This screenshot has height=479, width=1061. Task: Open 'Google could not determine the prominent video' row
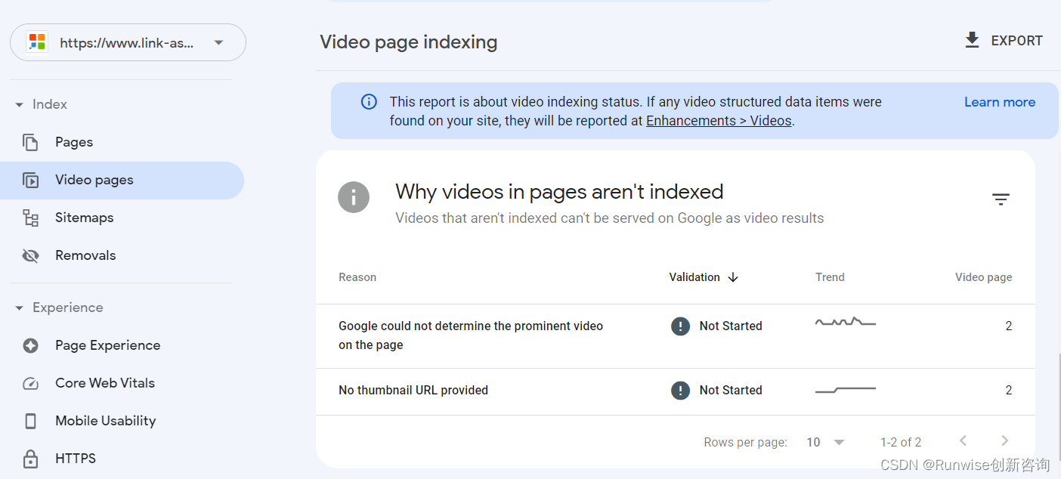tap(675, 336)
